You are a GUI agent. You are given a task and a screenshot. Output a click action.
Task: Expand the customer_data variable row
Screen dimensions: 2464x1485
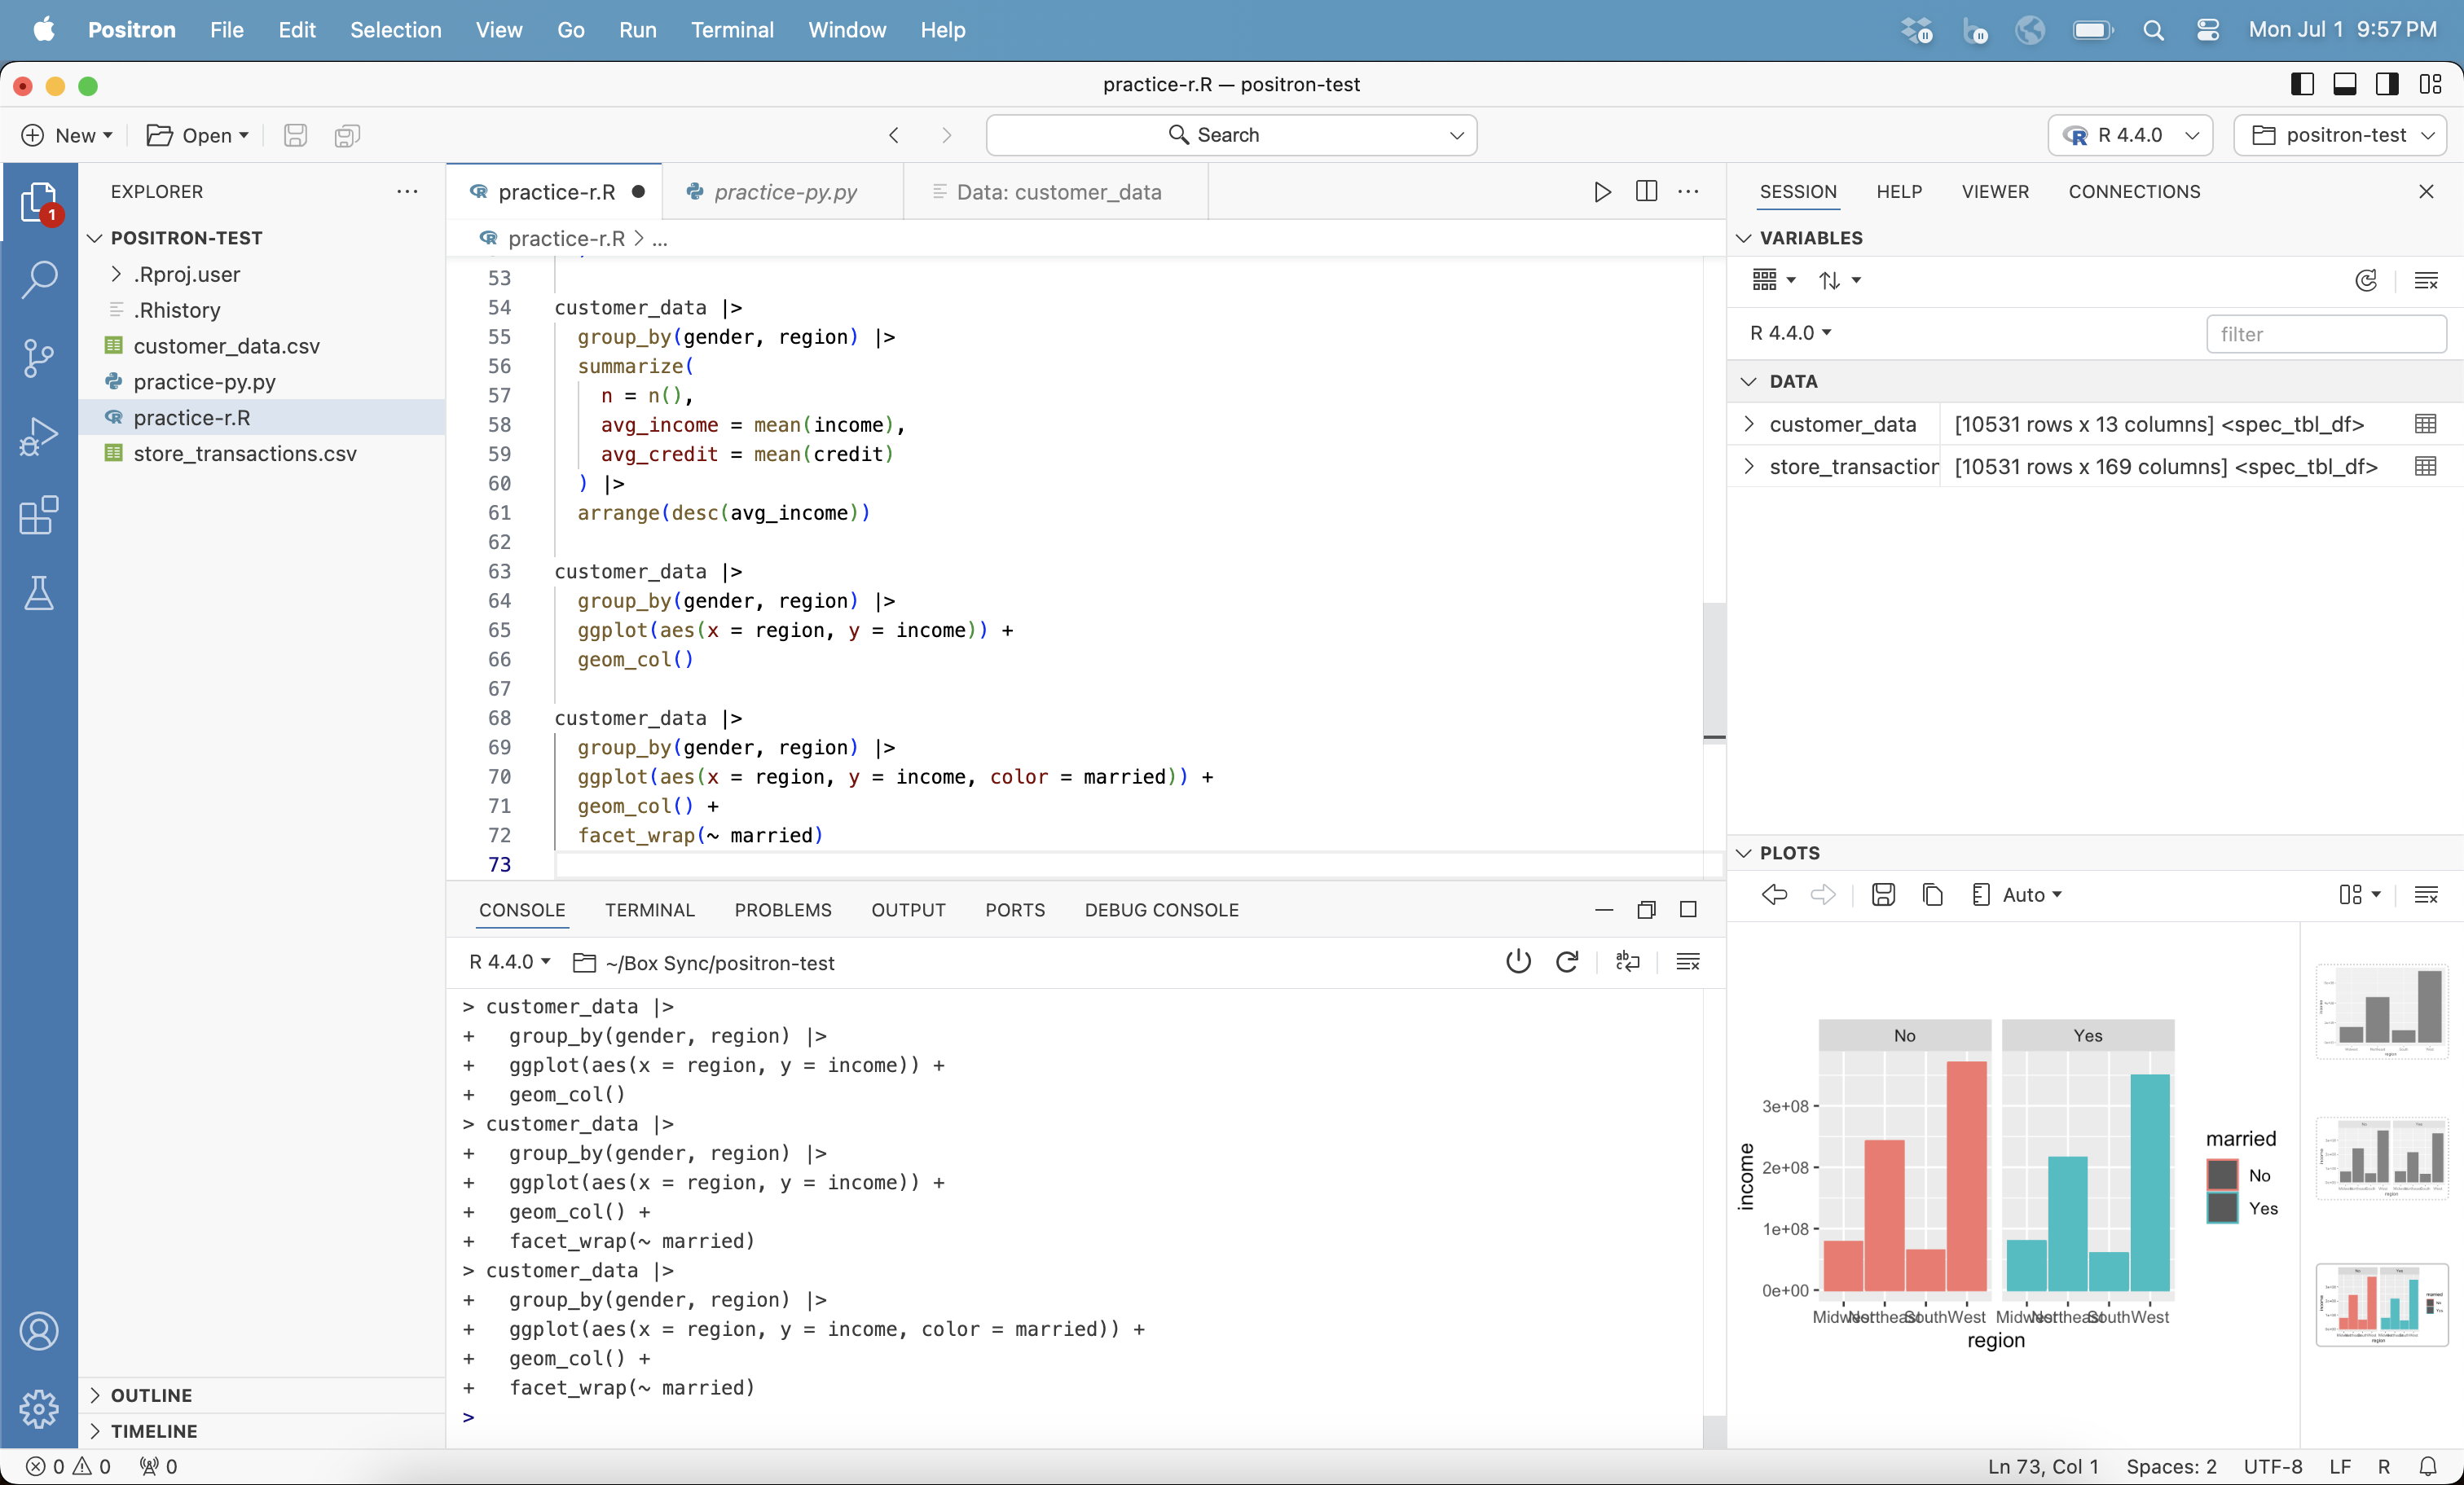1749,424
